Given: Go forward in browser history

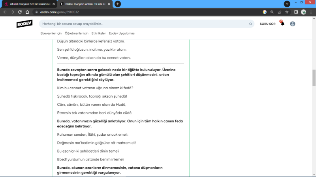Looking at the screenshot, I should tap(13, 12).
